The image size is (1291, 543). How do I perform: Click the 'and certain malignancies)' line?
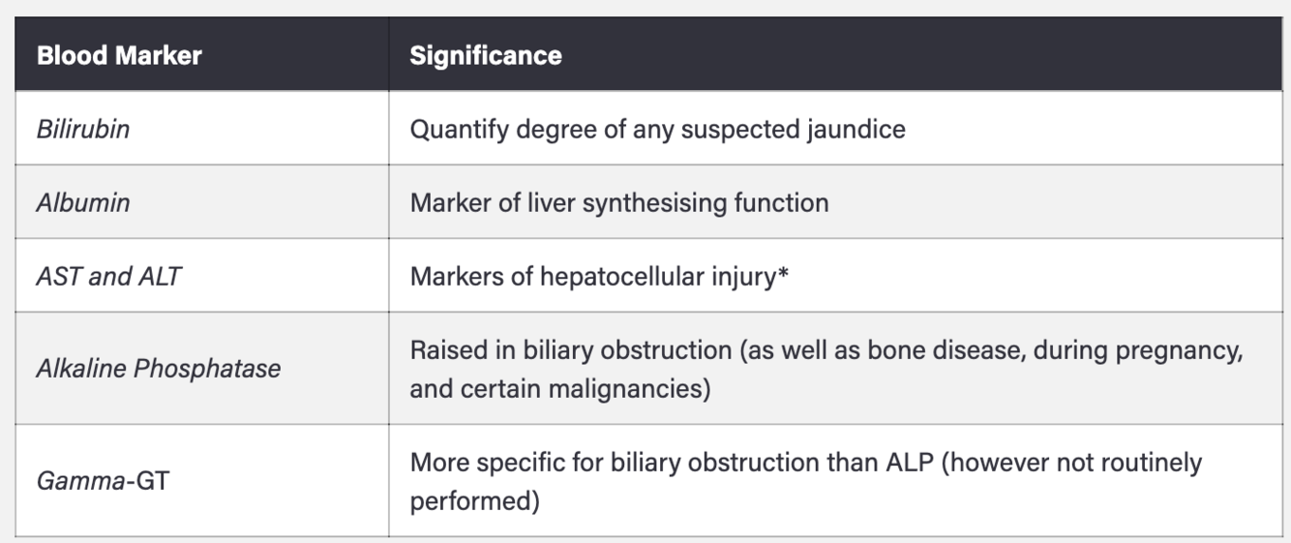tap(560, 389)
